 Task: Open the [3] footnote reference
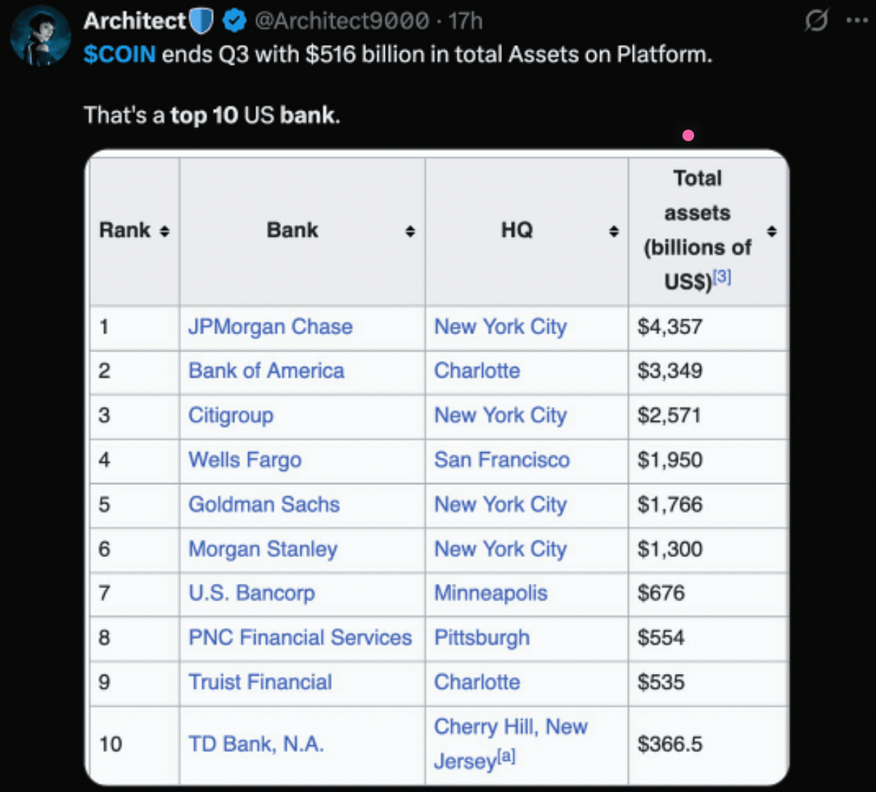click(722, 277)
